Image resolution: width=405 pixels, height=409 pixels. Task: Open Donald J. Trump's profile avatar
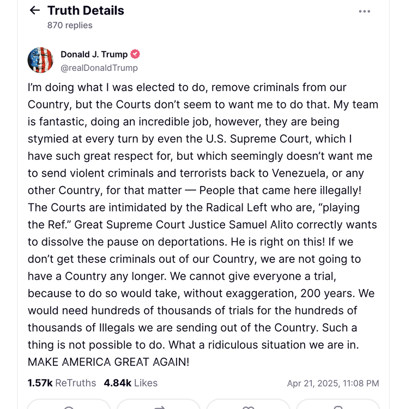pyautogui.click(x=40, y=60)
